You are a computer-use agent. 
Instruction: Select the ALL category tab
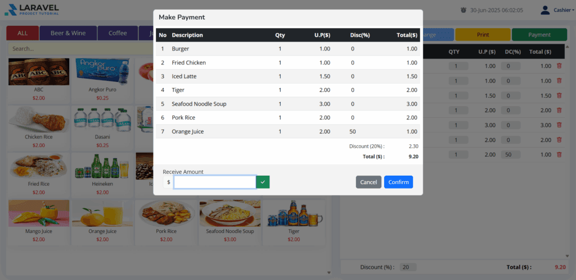click(22, 33)
